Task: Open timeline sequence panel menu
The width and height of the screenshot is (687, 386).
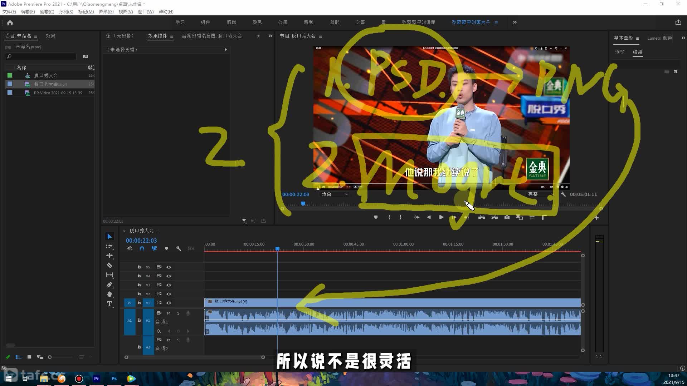Action: point(159,231)
